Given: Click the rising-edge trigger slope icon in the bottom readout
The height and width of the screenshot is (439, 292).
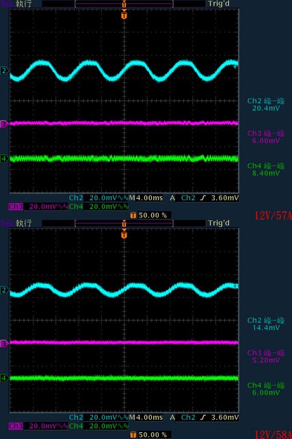Looking at the screenshot, I should [x=203, y=418].
